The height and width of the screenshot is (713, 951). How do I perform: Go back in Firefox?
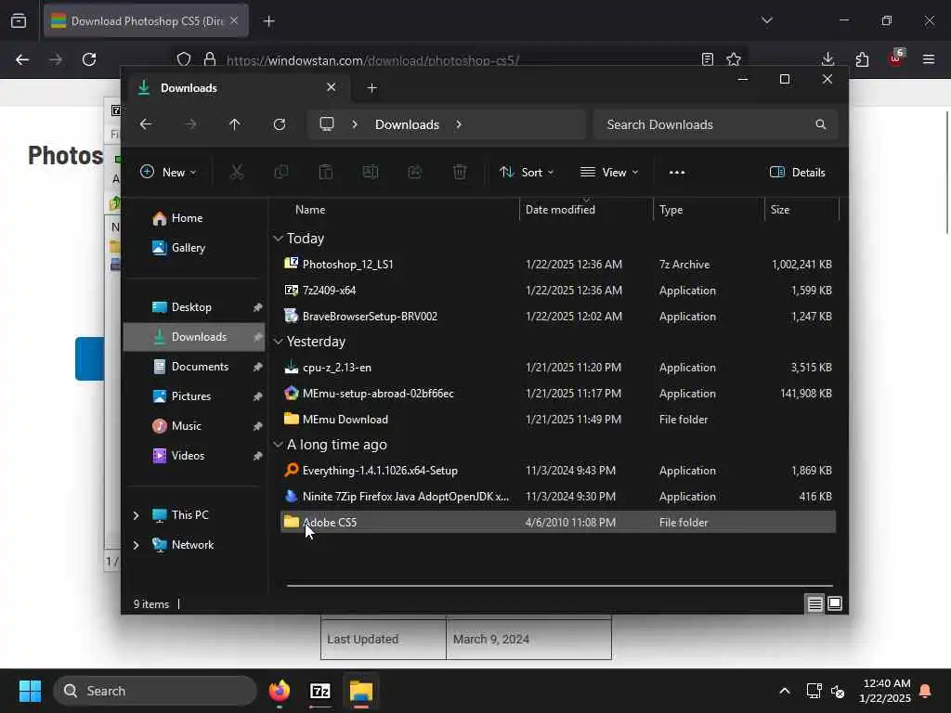point(22,59)
